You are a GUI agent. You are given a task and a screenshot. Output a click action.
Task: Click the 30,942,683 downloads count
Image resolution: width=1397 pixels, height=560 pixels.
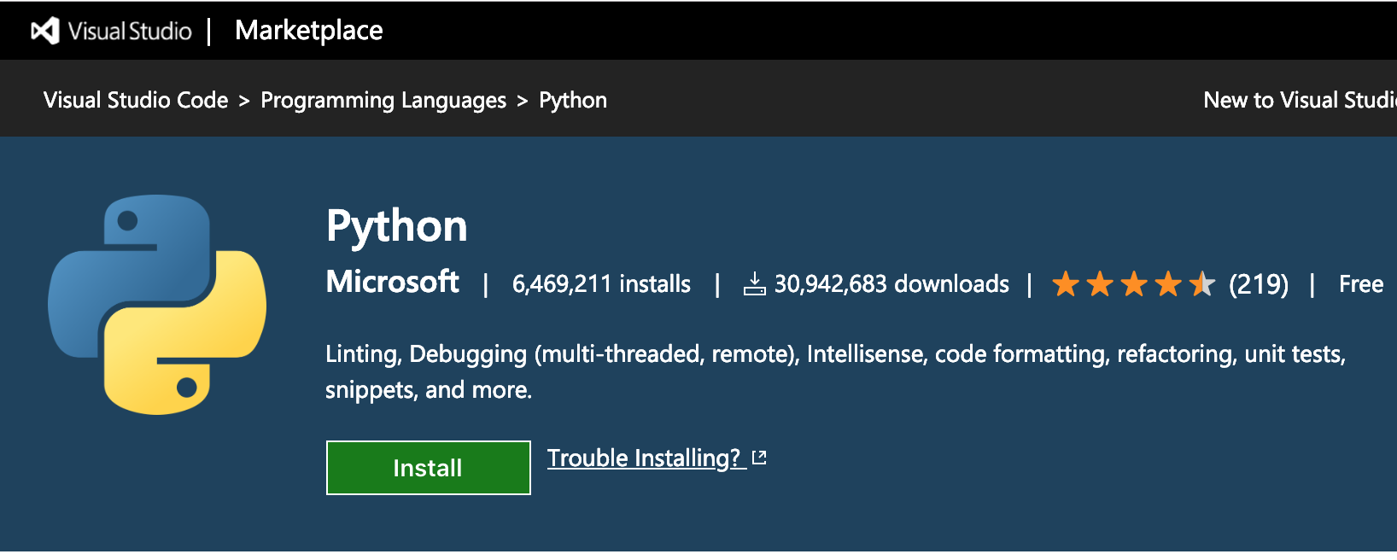[x=891, y=283]
